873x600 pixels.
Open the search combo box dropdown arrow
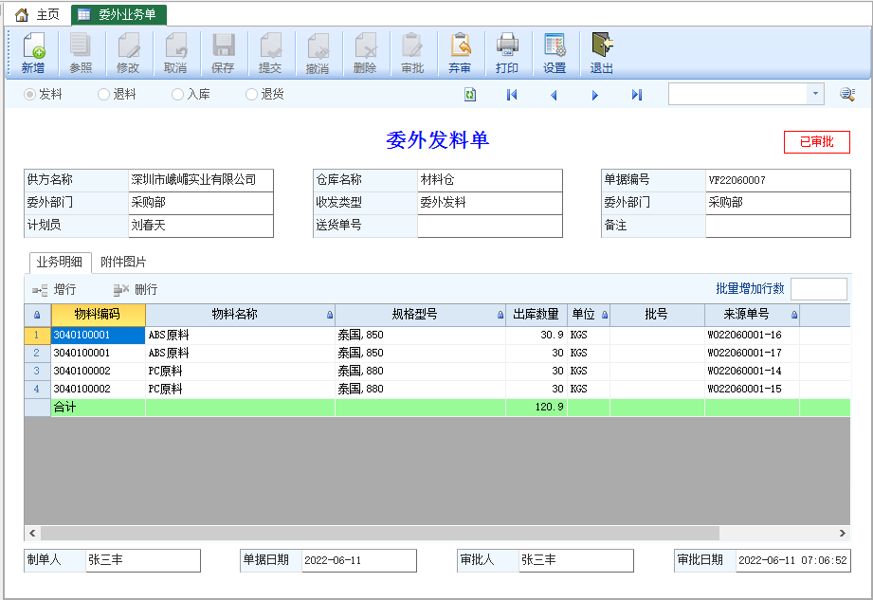coord(815,94)
